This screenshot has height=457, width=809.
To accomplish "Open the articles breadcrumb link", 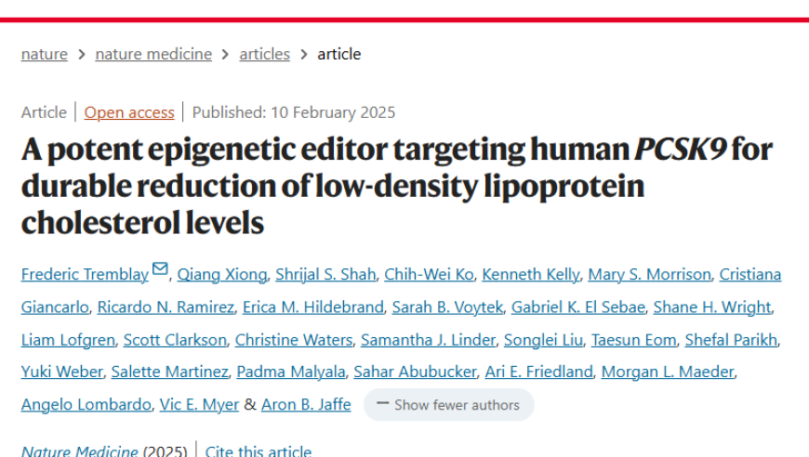I will (x=265, y=54).
